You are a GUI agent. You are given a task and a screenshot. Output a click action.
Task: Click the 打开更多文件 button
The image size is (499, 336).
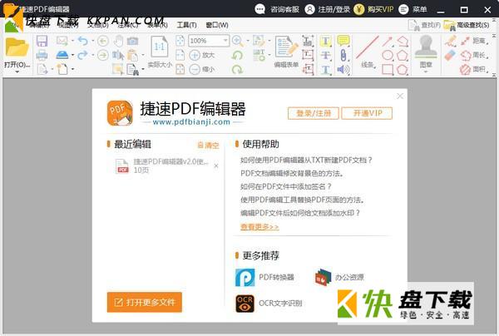coord(145,302)
